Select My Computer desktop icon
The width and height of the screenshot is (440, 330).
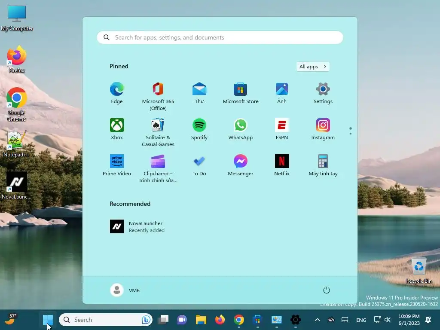tap(17, 18)
